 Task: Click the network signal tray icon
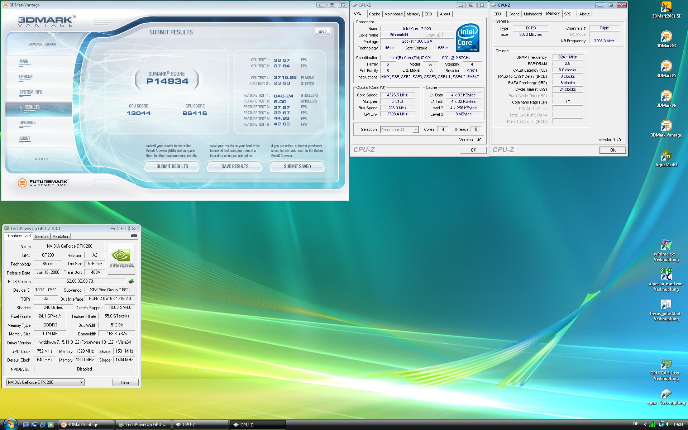click(x=653, y=425)
